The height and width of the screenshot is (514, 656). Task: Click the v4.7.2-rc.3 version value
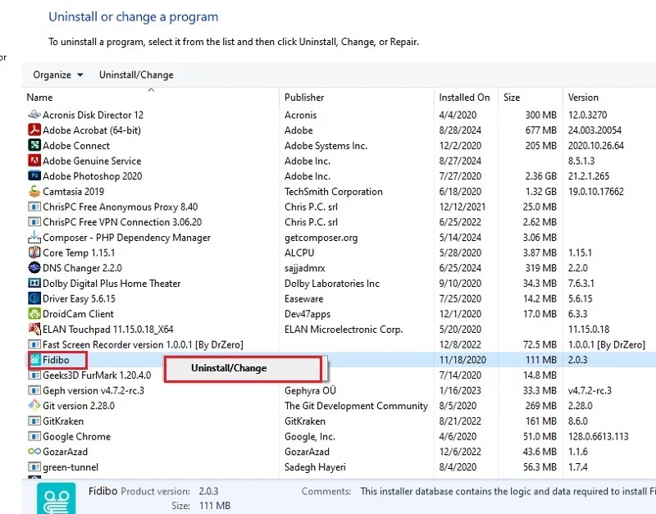click(x=590, y=390)
